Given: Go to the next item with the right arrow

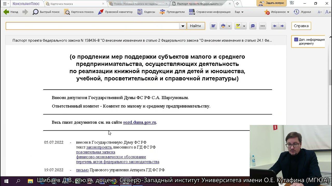Looking at the screenshot, I should coord(282,26).
